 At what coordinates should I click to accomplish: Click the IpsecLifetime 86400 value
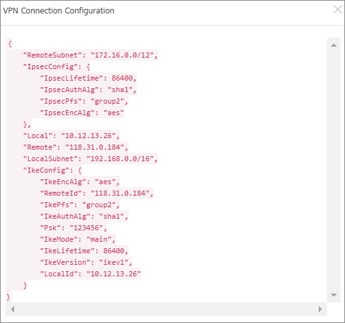click(122, 78)
